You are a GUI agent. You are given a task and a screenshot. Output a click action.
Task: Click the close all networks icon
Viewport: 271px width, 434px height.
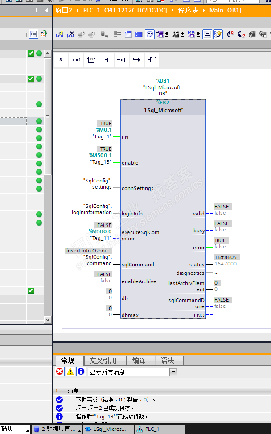pos(139,34)
